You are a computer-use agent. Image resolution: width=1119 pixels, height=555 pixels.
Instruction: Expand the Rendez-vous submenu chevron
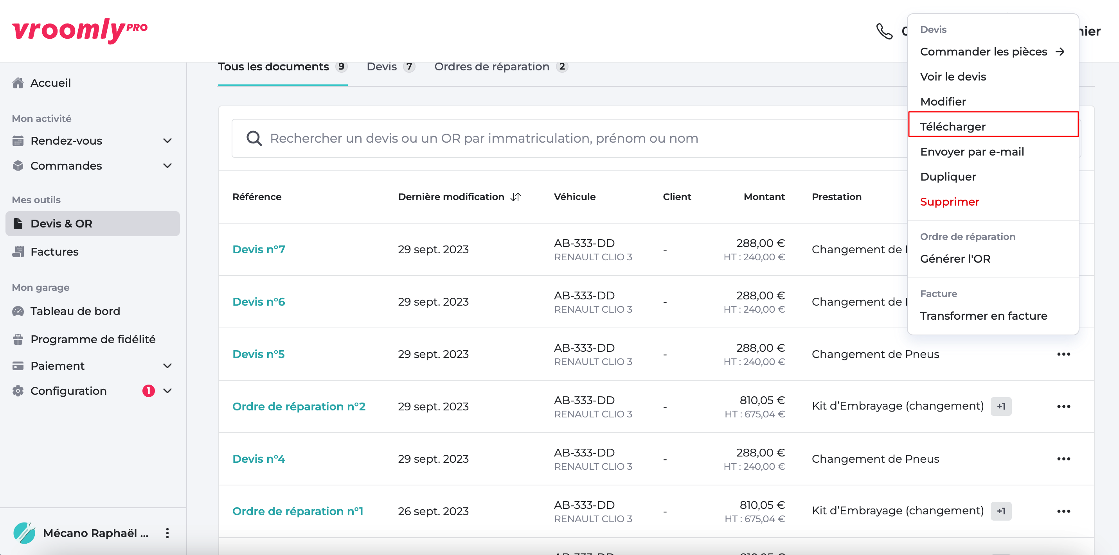pos(167,141)
